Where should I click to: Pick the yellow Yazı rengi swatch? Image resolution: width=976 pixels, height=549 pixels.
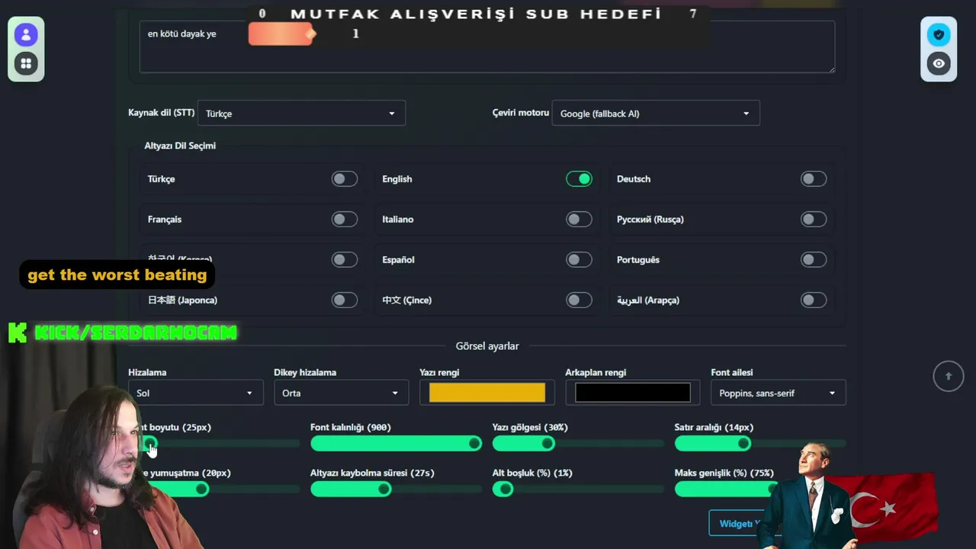click(x=487, y=393)
